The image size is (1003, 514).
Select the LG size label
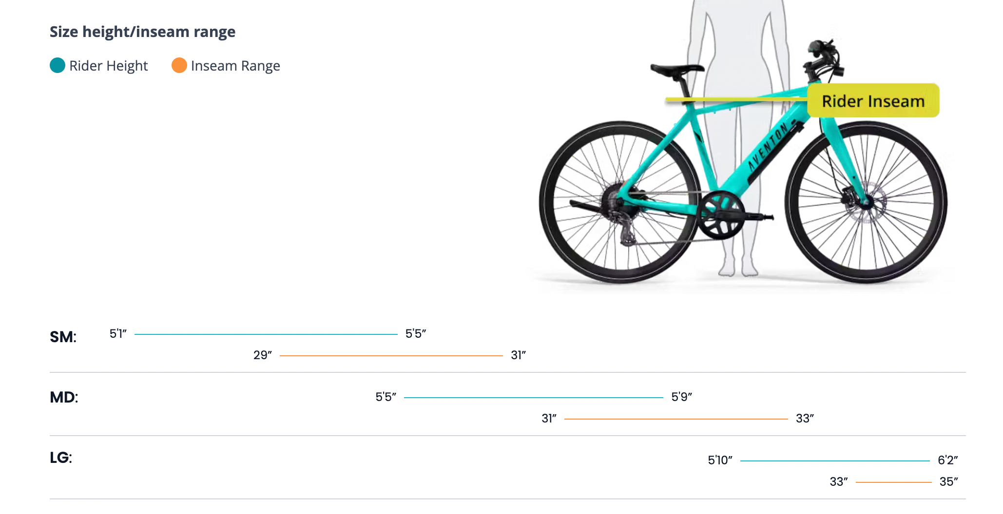61,458
